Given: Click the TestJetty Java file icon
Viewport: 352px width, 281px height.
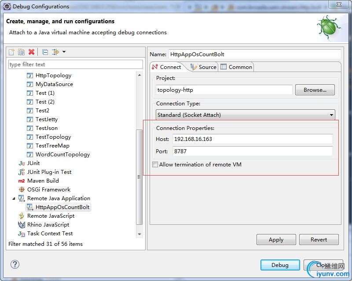Looking at the screenshot, I should pyautogui.click(x=30, y=119).
